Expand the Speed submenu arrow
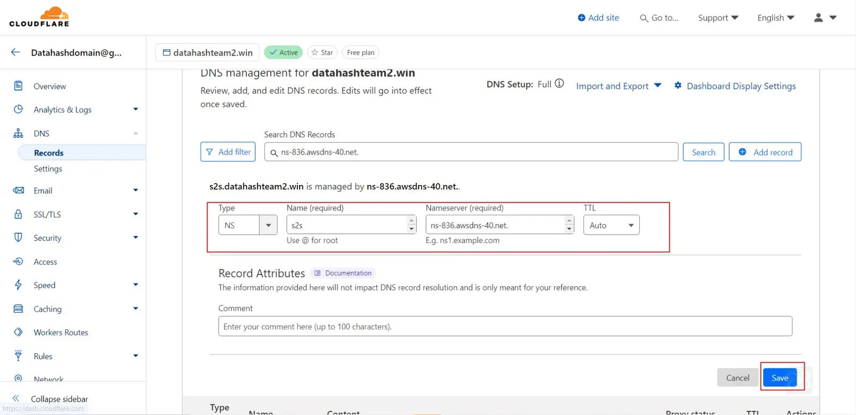Viewport: 856px width, 415px height. tap(135, 285)
